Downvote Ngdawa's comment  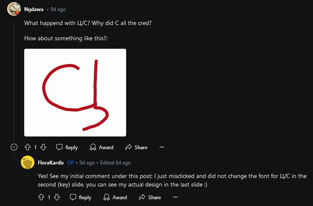[43, 147]
